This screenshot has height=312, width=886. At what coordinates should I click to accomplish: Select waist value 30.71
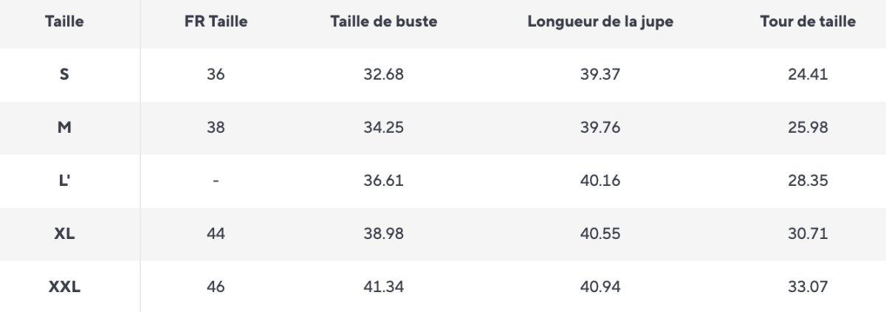pyautogui.click(x=808, y=234)
